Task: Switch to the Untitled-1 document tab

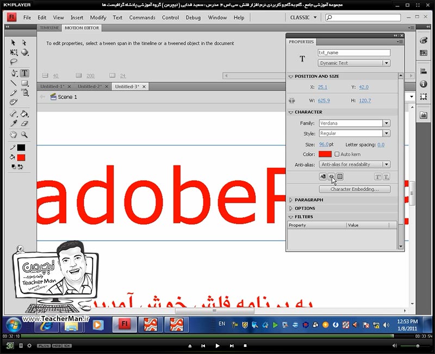Action: (52, 87)
